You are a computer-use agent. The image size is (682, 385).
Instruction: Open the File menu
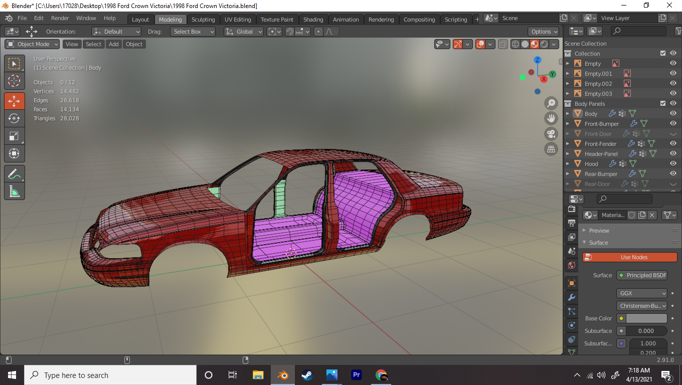tap(22, 18)
